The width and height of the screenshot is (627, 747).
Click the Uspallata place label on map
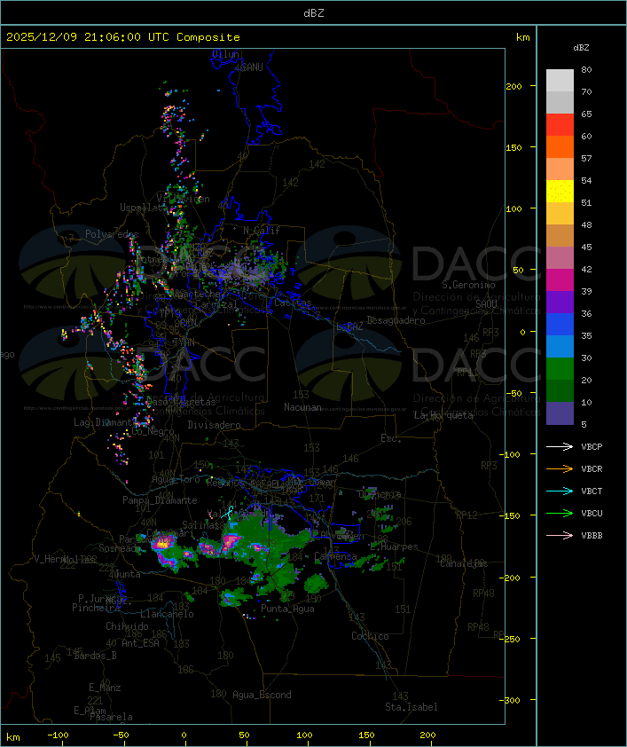(x=144, y=208)
